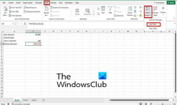
Task: Click the vertical scrollbar
Action: pos(175,62)
